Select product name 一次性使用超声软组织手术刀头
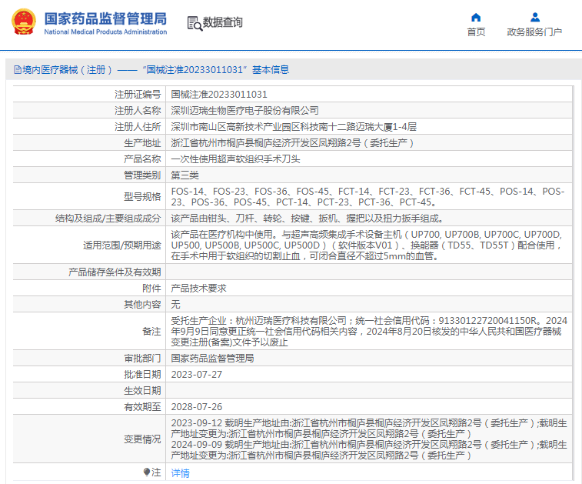Viewport: 582px width, 484px height. (235, 159)
